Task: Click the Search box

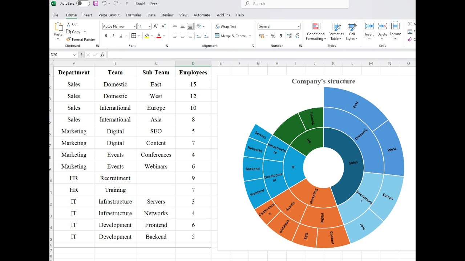Action: coord(295,4)
